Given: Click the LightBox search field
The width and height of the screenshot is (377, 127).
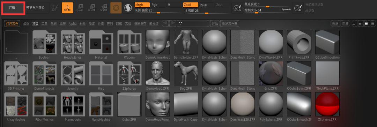Looking at the screenshot, I should tap(193, 24).
